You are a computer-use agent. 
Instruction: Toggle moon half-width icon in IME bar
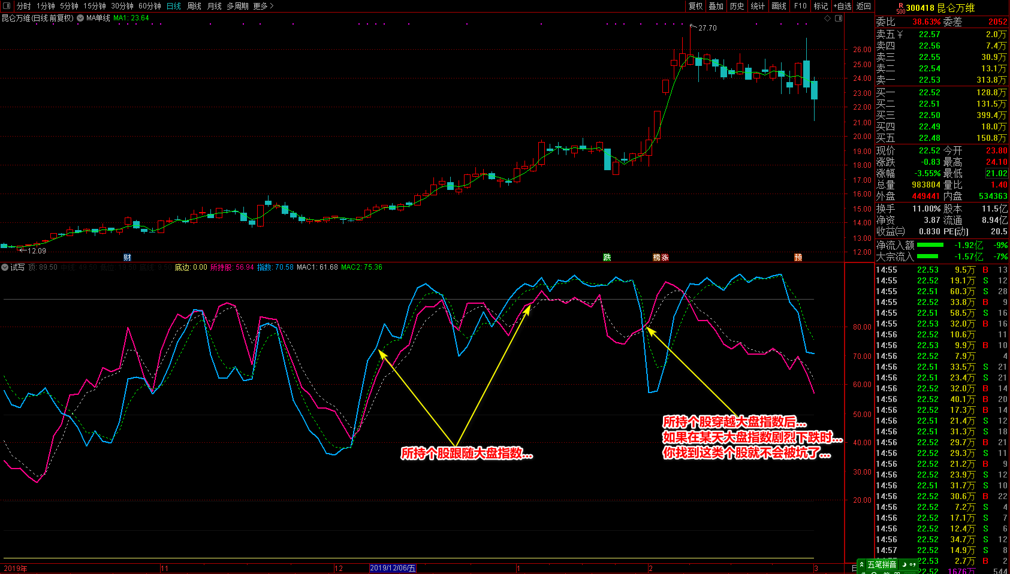pos(904,564)
